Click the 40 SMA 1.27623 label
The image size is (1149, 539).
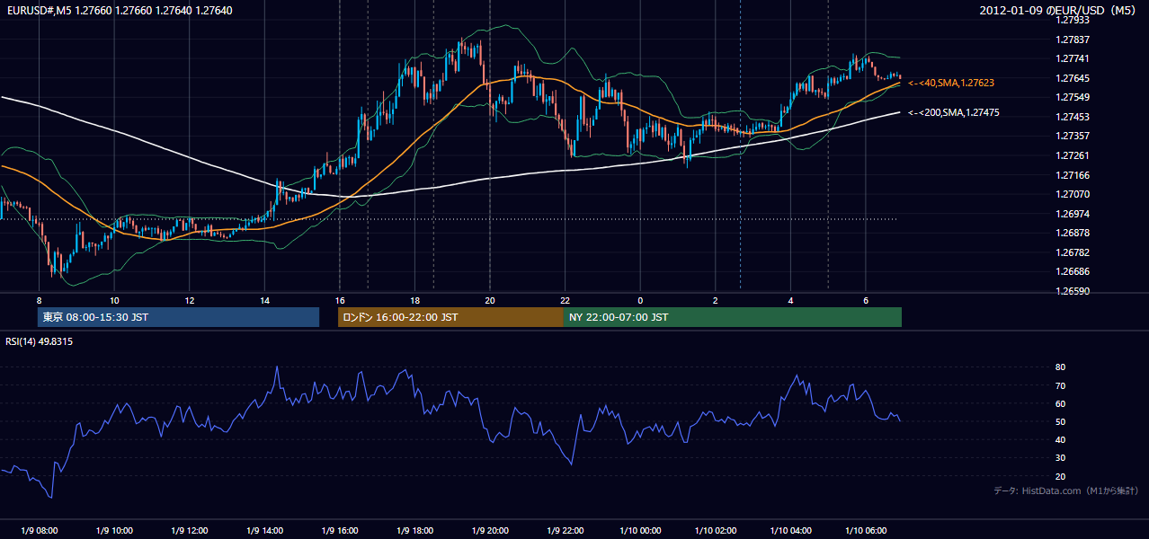click(x=951, y=83)
